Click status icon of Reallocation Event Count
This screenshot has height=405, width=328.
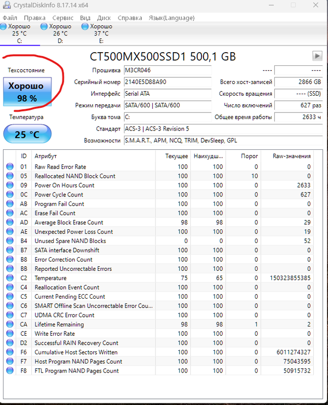10,287
